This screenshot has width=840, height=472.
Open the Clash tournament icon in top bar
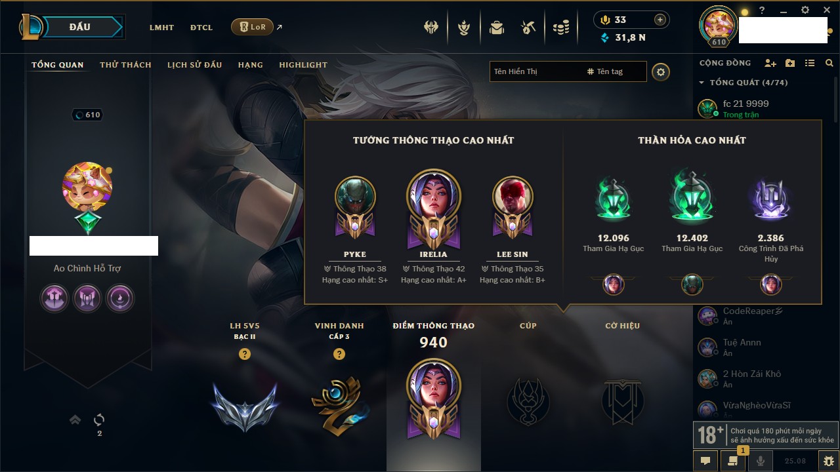(431, 28)
